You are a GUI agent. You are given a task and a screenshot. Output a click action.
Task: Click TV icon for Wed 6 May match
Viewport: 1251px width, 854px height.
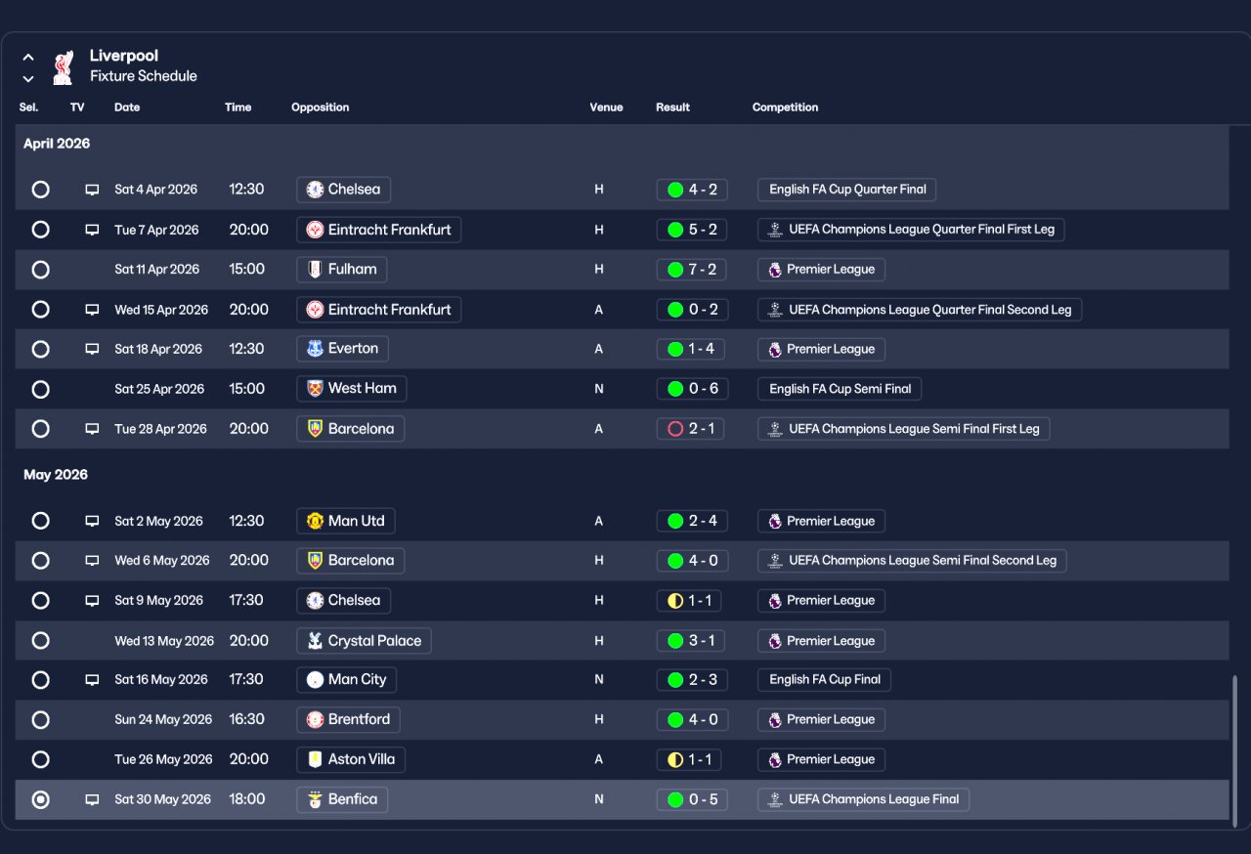pos(92,561)
